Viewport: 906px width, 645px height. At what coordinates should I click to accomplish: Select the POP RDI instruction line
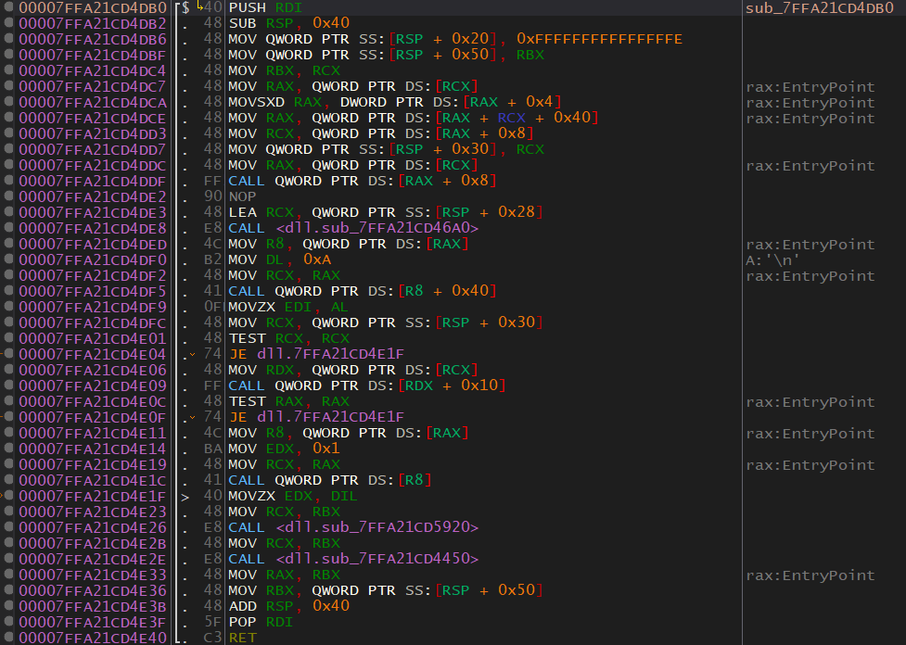tap(261, 622)
